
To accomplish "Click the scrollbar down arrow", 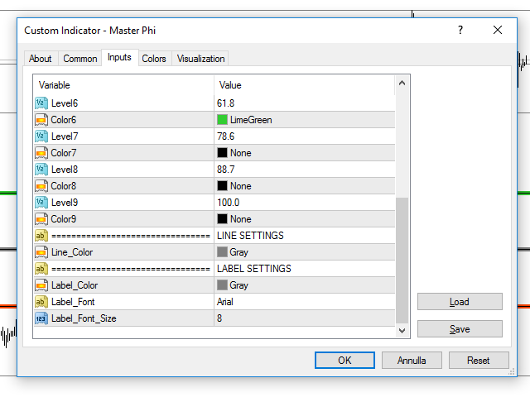I will pyautogui.click(x=402, y=331).
